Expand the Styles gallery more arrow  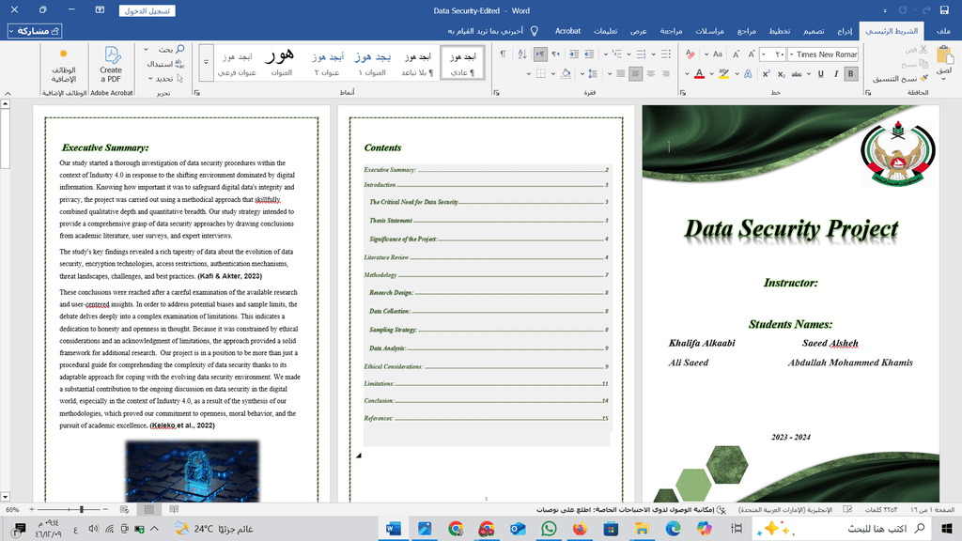[x=207, y=64]
